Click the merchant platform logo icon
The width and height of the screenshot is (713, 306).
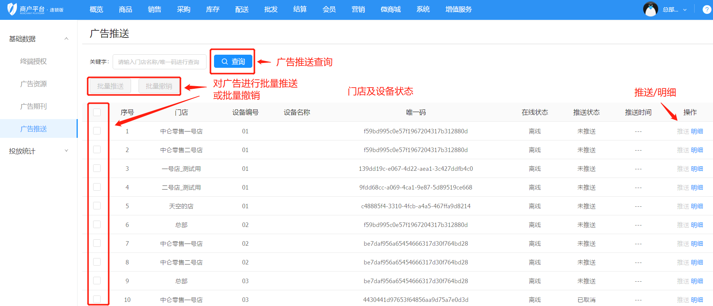pyautogui.click(x=12, y=9)
